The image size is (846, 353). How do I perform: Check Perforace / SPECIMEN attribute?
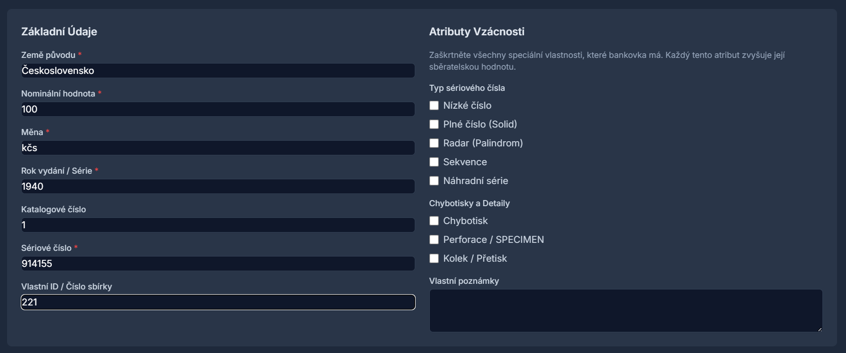(x=434, y=240)
